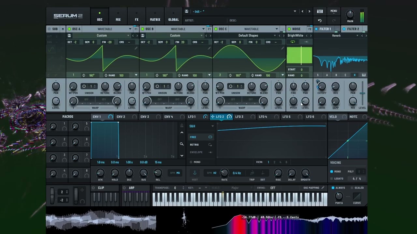This screenshot has height=234, width=417.
Task: Toggle the ARP power button
Action: pos(124,188)
